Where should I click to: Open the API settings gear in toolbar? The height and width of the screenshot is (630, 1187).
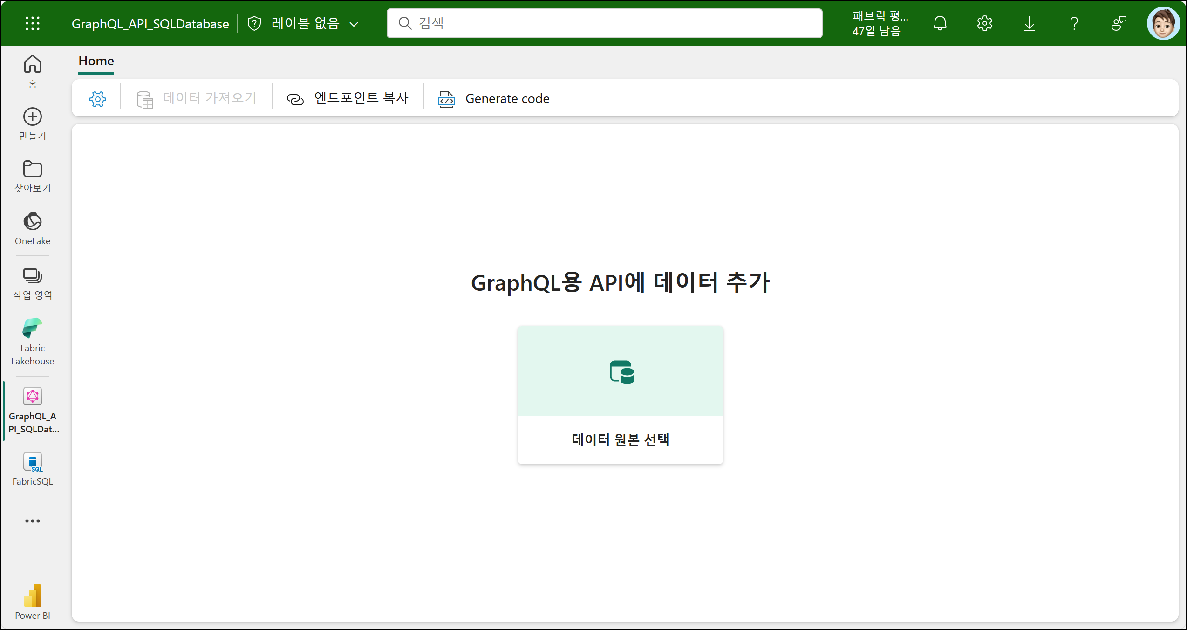97,99
